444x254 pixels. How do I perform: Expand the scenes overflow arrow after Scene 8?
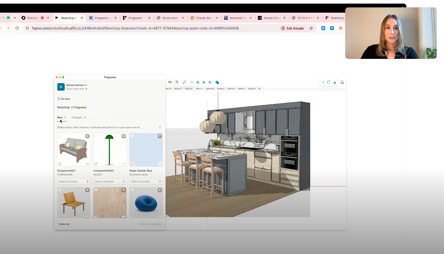[259, 89]
